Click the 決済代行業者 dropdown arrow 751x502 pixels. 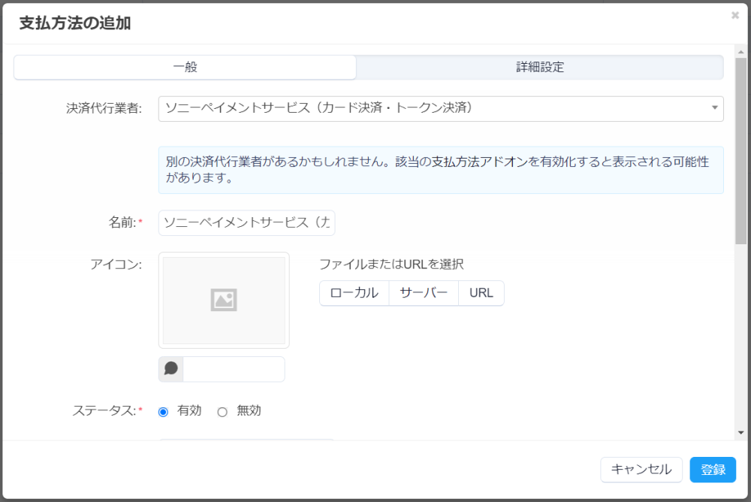point(715,108)
